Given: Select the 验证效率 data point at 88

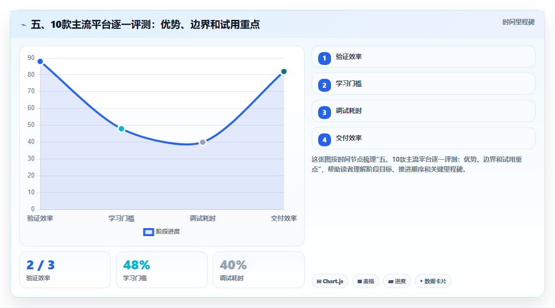Looking at the screenshot, I should 40,62.
